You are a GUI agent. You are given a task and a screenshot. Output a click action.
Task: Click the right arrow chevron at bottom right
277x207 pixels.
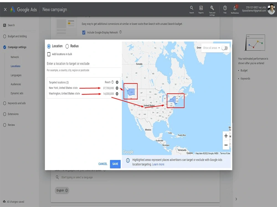236,199
